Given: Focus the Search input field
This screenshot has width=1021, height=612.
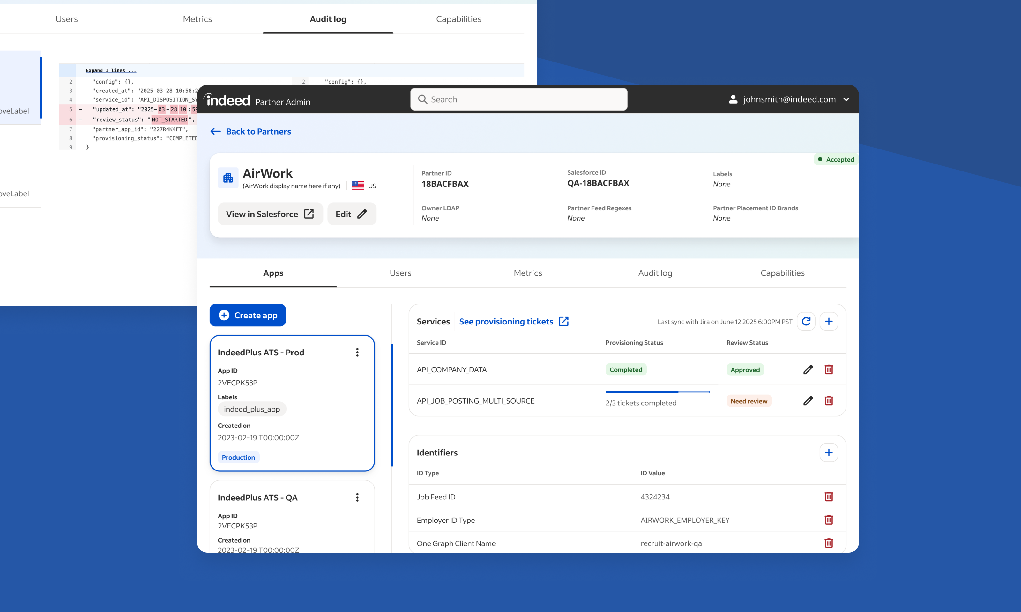Looking at the screenshot, I should click(519, 99).
